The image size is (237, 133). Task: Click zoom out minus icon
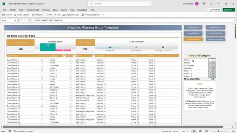pyautogui.click(x=211, y=132)
